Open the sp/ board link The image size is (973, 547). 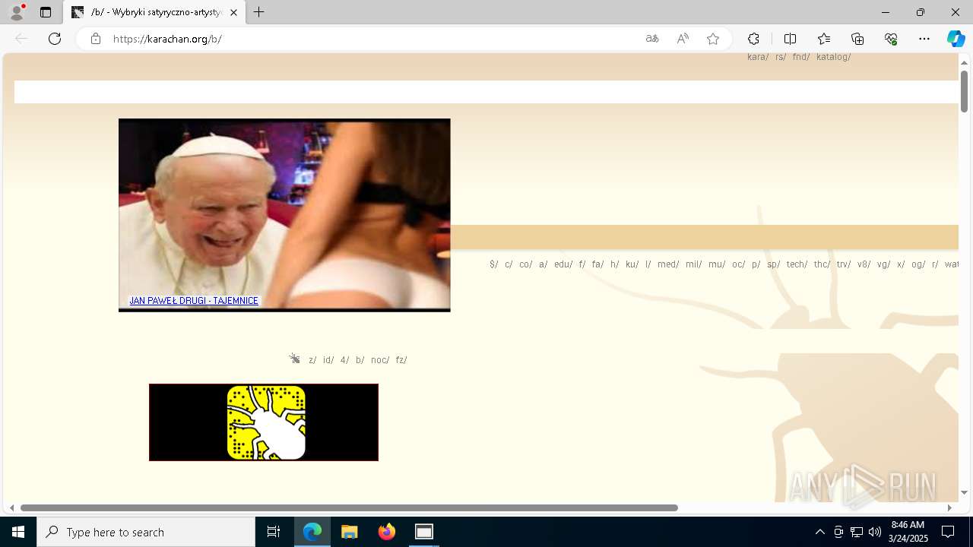[774, 264]
